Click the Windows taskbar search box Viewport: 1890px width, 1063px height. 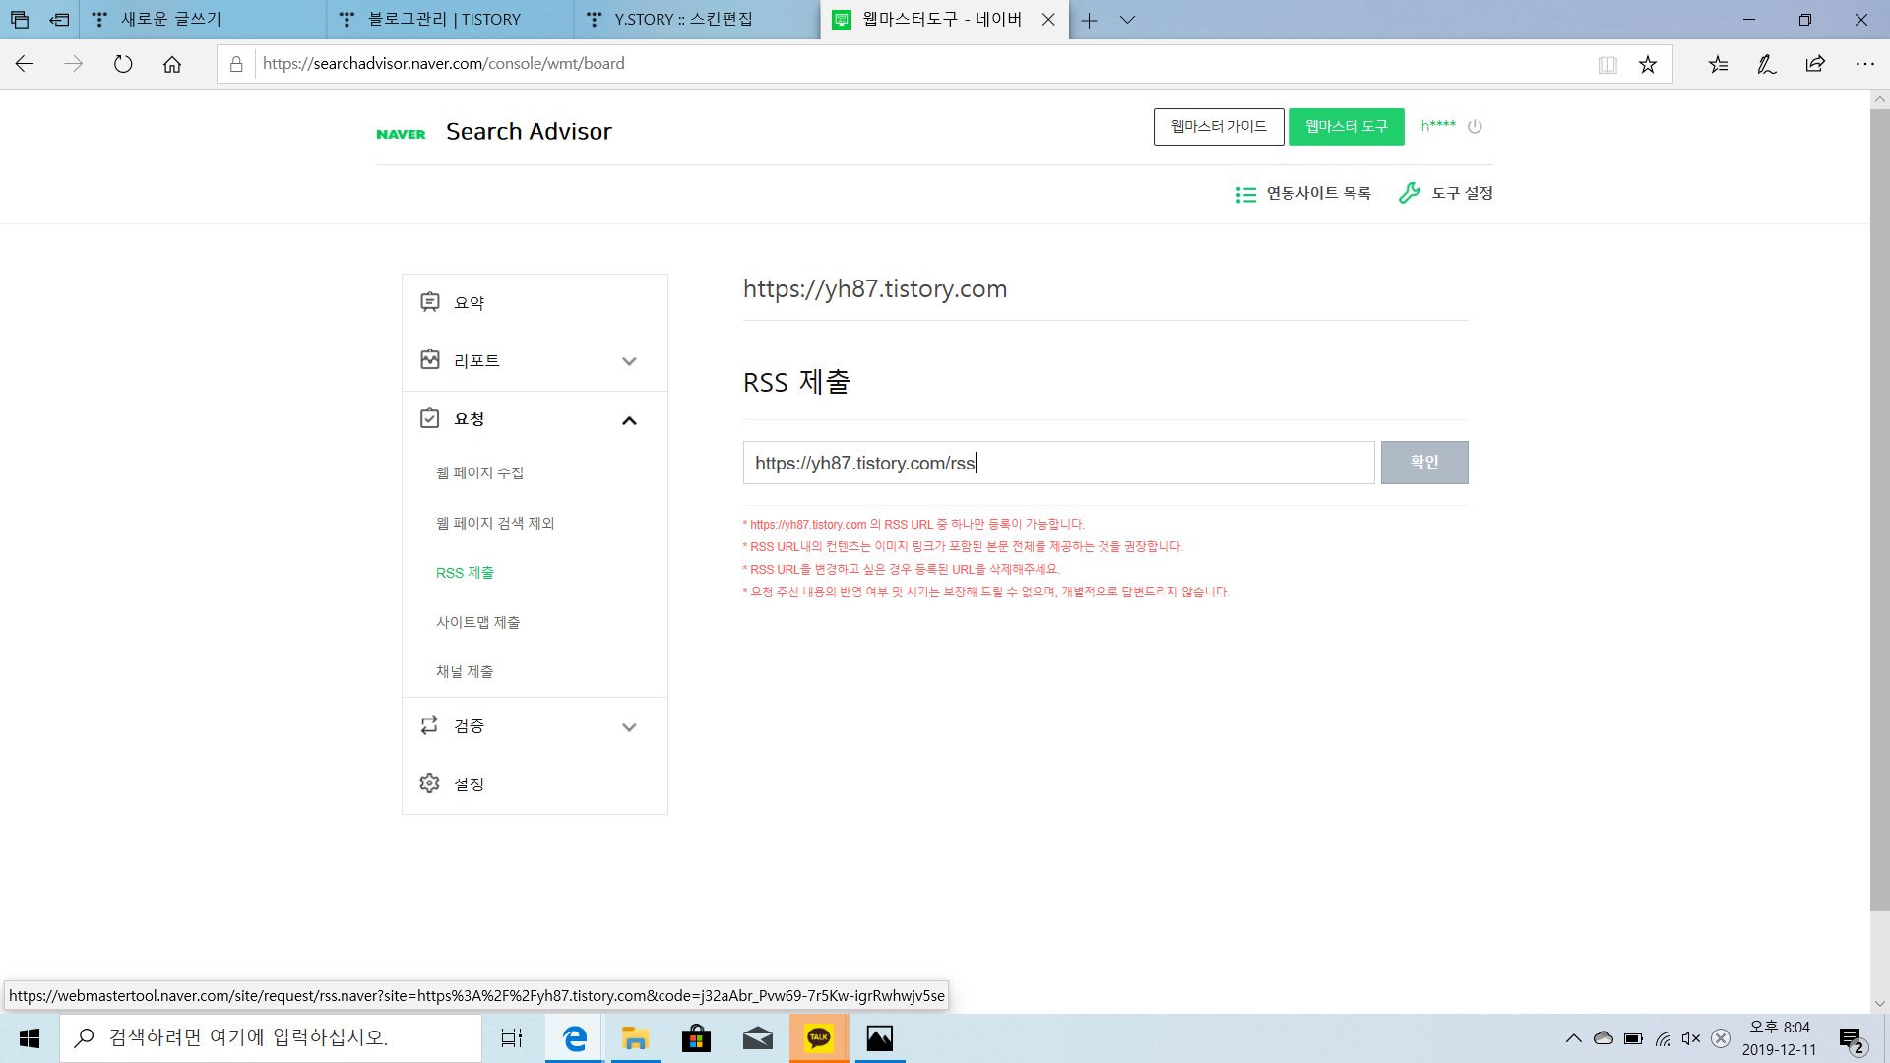coord(271,1038)
